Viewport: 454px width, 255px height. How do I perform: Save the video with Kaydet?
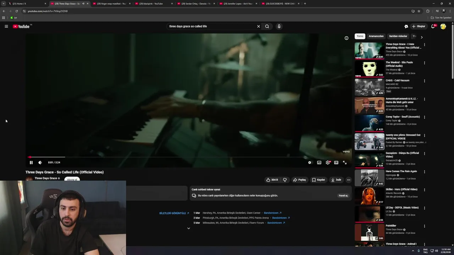pyautogui.click(x=319, y=180)
